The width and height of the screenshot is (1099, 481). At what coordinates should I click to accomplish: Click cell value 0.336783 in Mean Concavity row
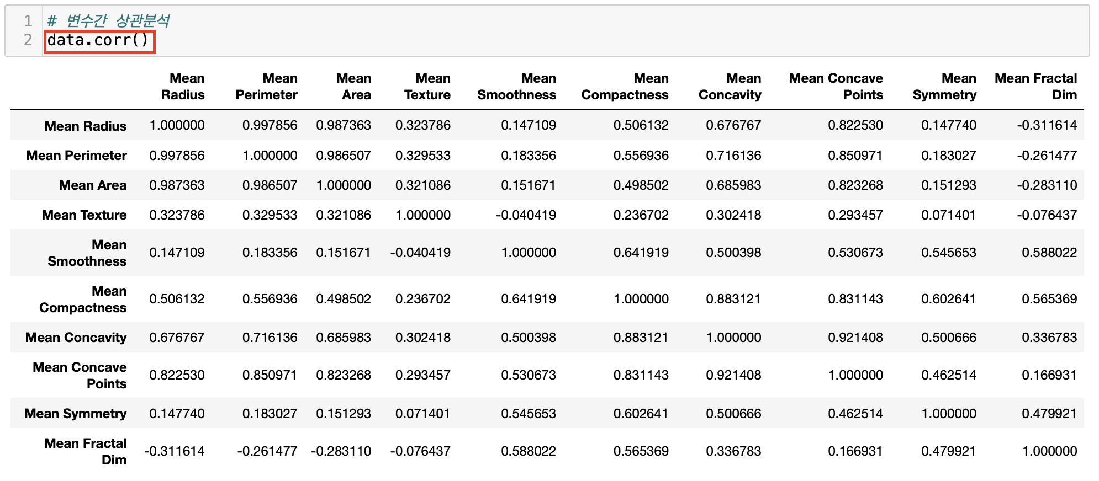click(1049, 338)
